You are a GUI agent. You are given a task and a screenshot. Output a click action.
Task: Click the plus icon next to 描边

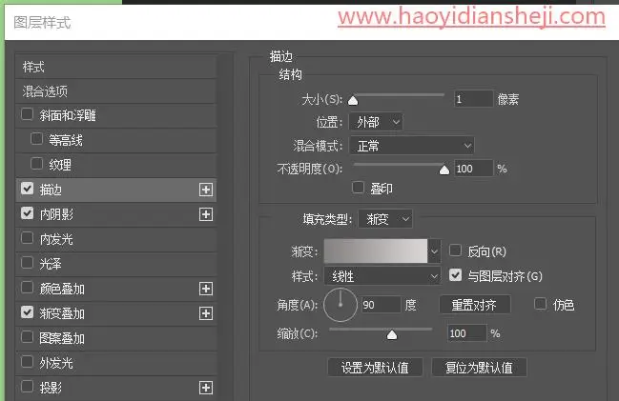(206, 190)
